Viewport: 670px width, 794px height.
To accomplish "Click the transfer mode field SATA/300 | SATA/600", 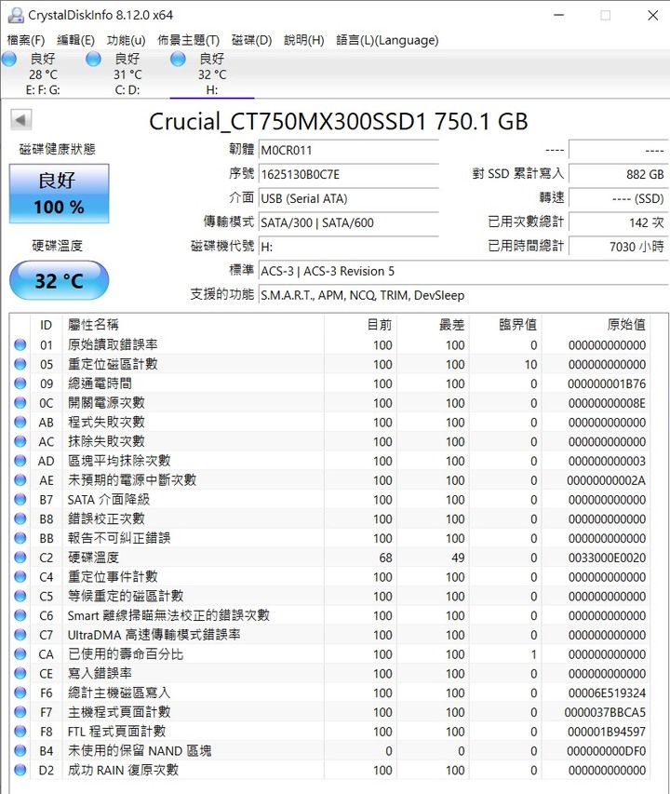I will [349, 222].
